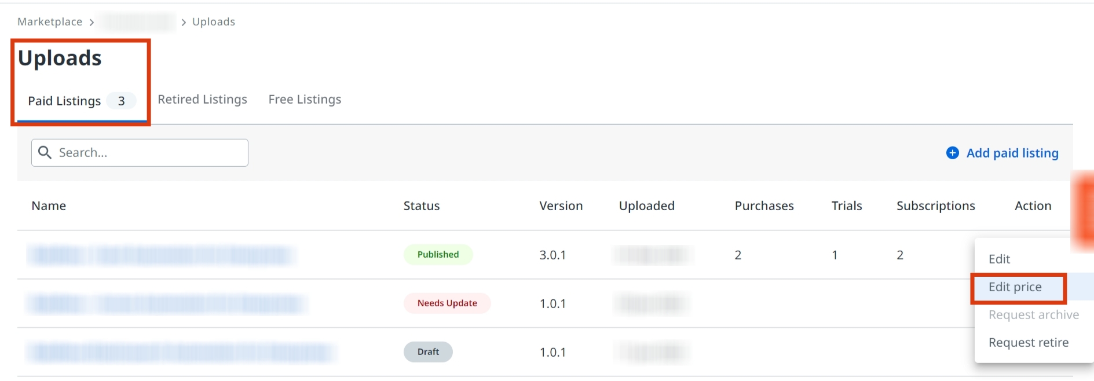Click the plus icon beside Add paid listing

click(952, 153)
